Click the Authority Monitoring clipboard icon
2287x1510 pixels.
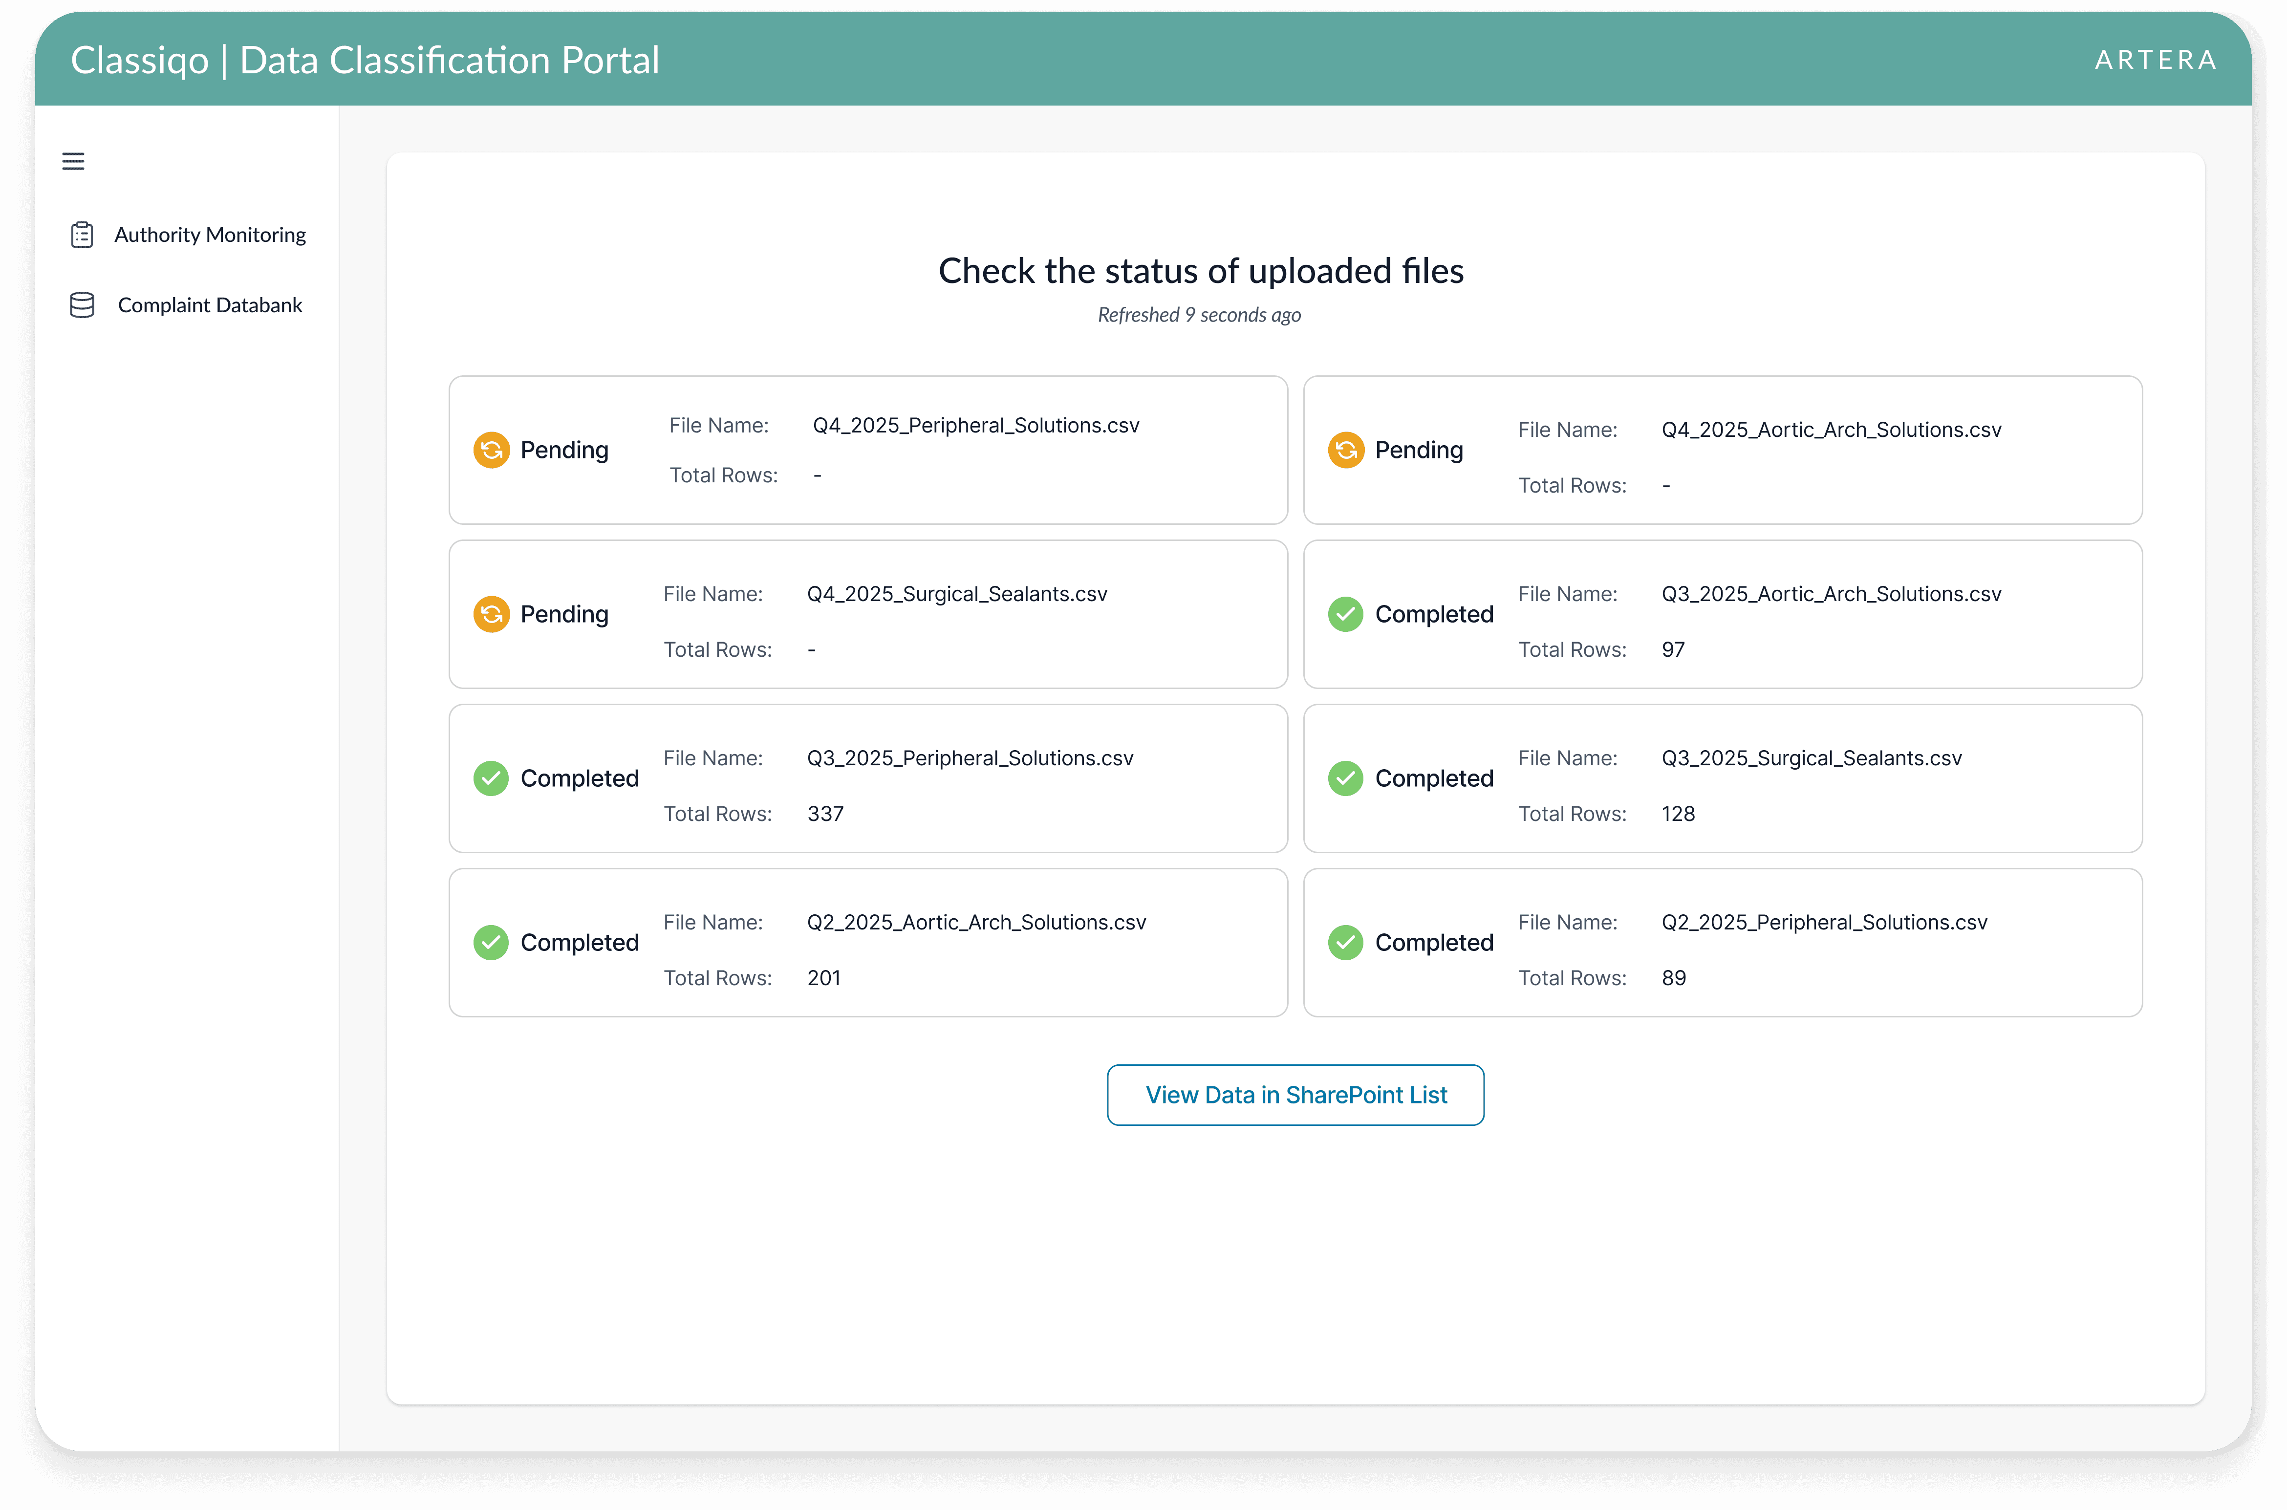82,235
